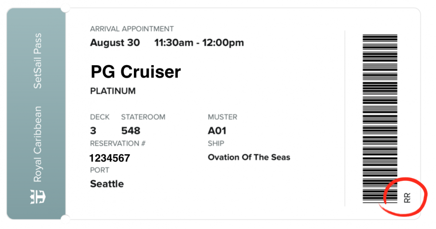The image size is (436, 229).
Task: Click the RESERVATION # label
Action: 118,143
